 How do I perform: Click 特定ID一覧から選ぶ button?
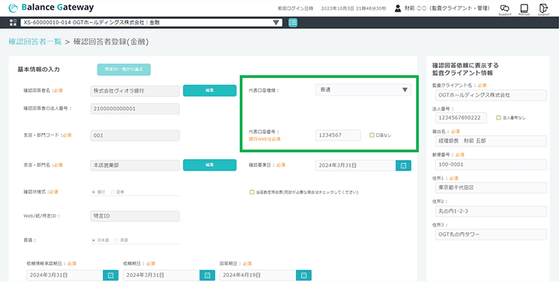[124, 69]
